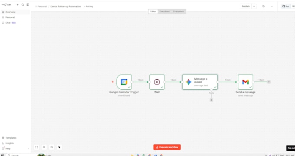This screenshot has height=156, width=295.
Task: Zoom in on the canvas
Action: [x=44, y=147]
